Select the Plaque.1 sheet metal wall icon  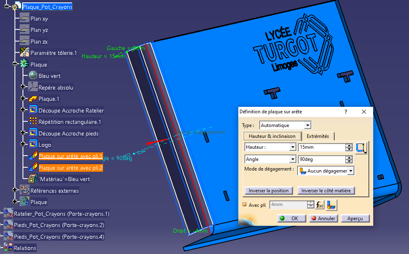33,98
